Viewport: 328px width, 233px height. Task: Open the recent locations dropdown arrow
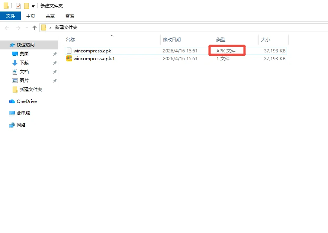pyautogui.click(x=27, y=27)
